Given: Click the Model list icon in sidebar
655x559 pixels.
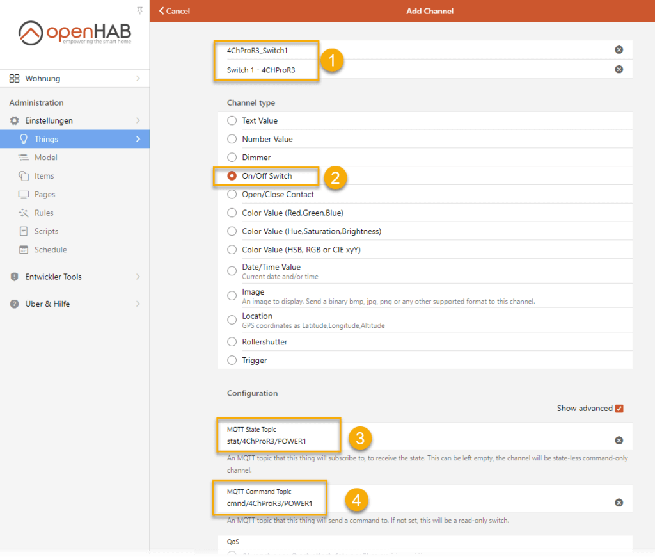Looking at the screenshot, I should pos(24,158).
